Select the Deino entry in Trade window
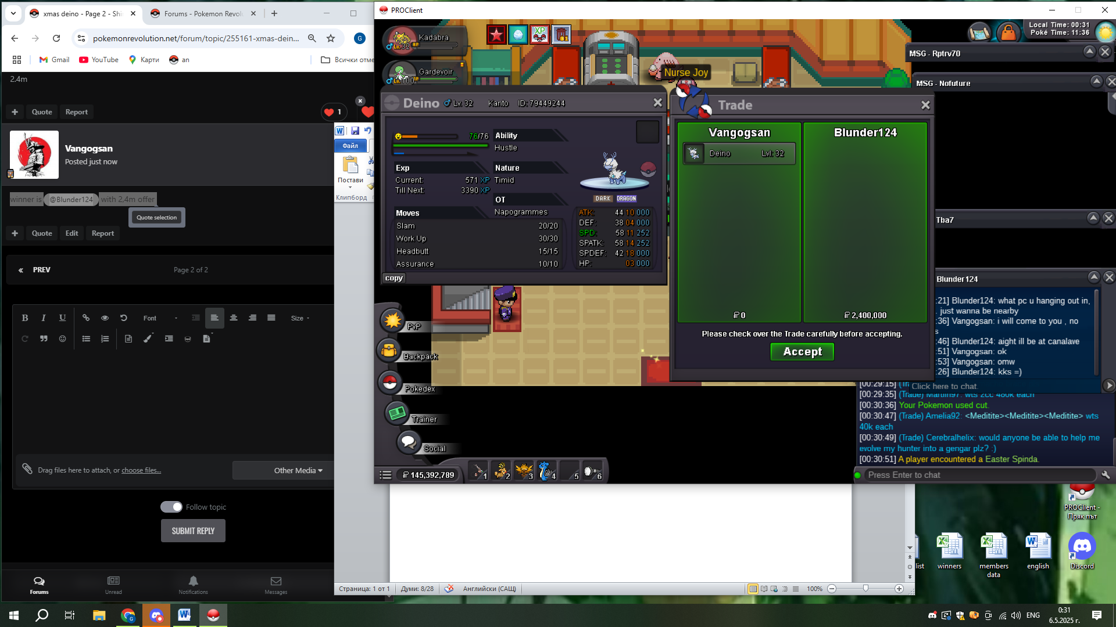The width and height of the screenshot is (1116, 627). click(x=739, y=154)
